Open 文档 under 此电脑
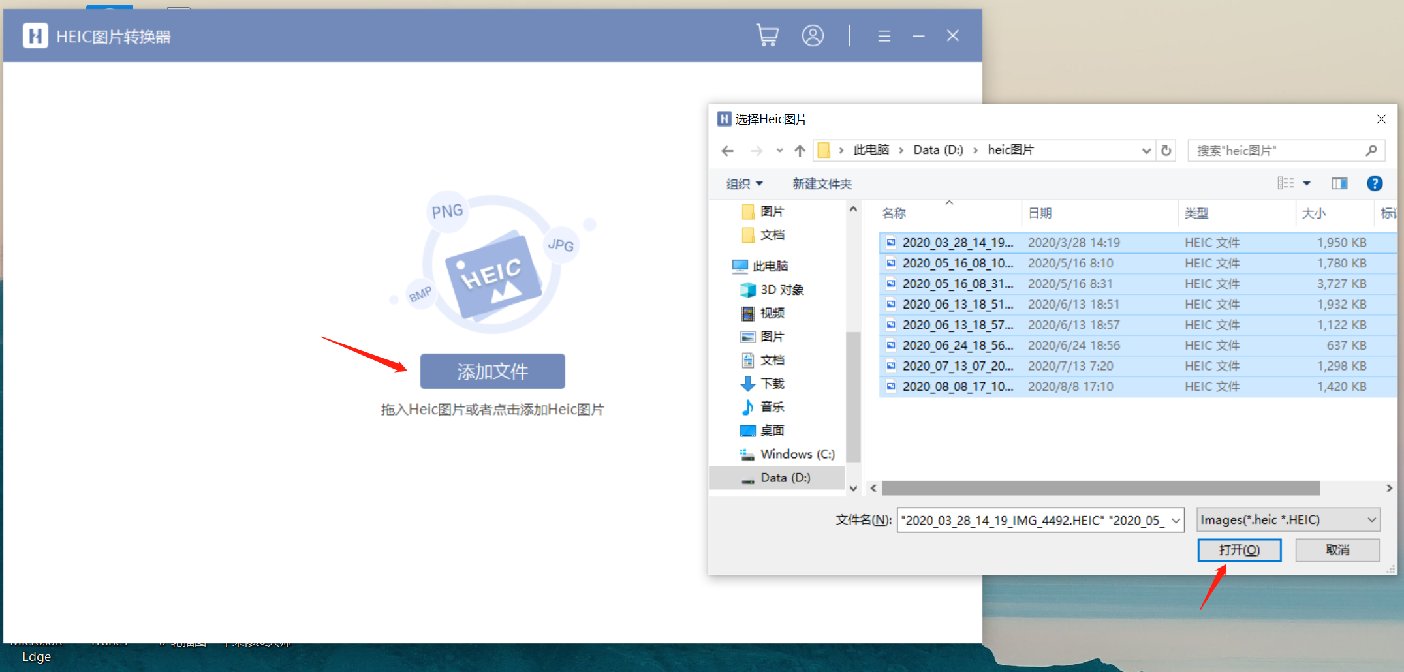The width and height of the screenshot is (1404, 672). coord(763,360)
